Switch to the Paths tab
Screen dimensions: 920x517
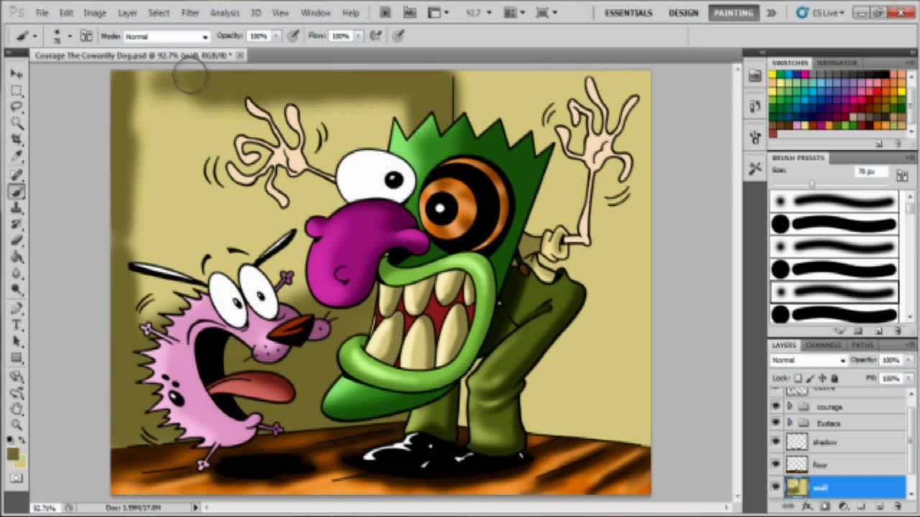(x=862, y=345)
